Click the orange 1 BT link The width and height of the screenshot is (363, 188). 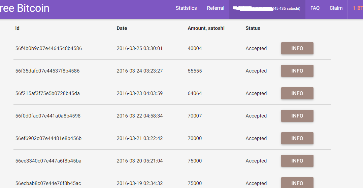click(x=358, y=8)
